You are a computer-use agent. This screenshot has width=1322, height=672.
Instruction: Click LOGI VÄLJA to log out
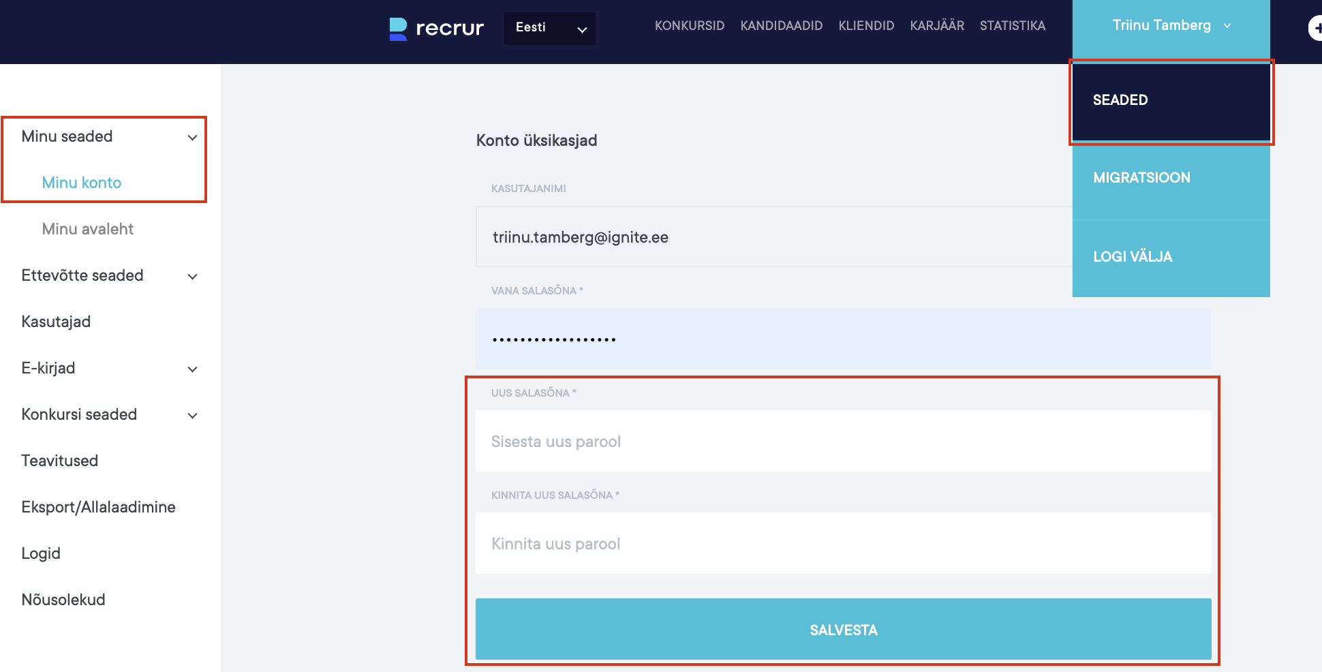click(1171, 258)
